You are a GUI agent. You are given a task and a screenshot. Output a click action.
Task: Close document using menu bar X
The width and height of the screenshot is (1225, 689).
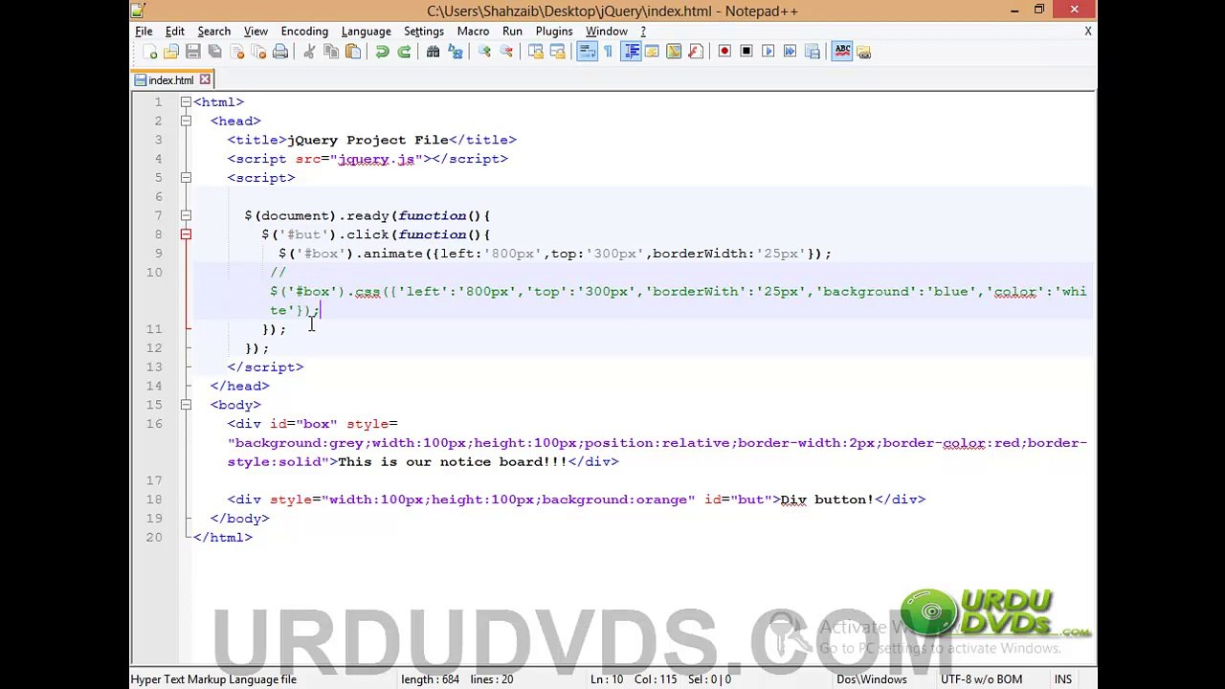[x=1087, y=32]
